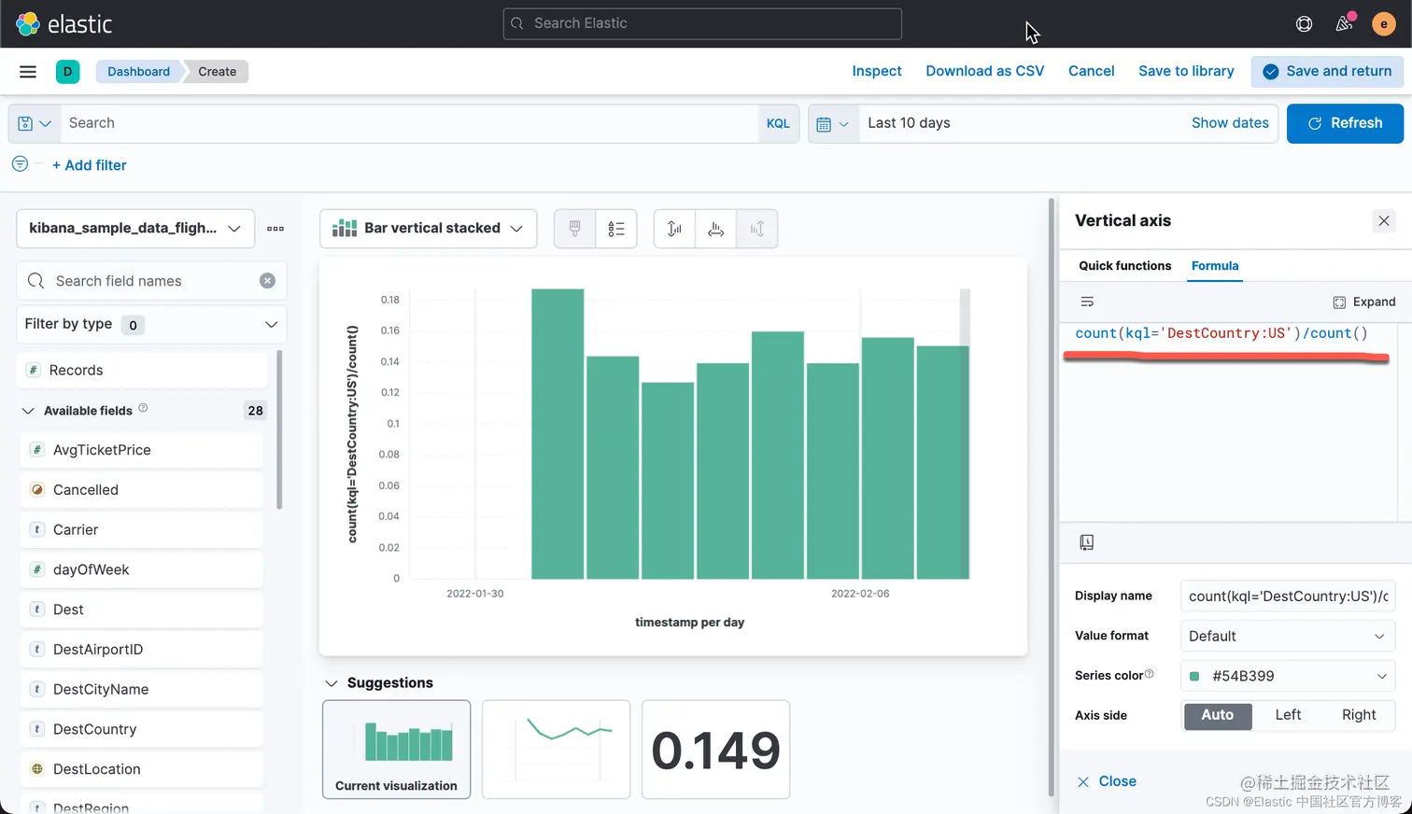The image size is (1412, 814).
Task: Collapse the Suggestions section
Action: coord(332,683)
